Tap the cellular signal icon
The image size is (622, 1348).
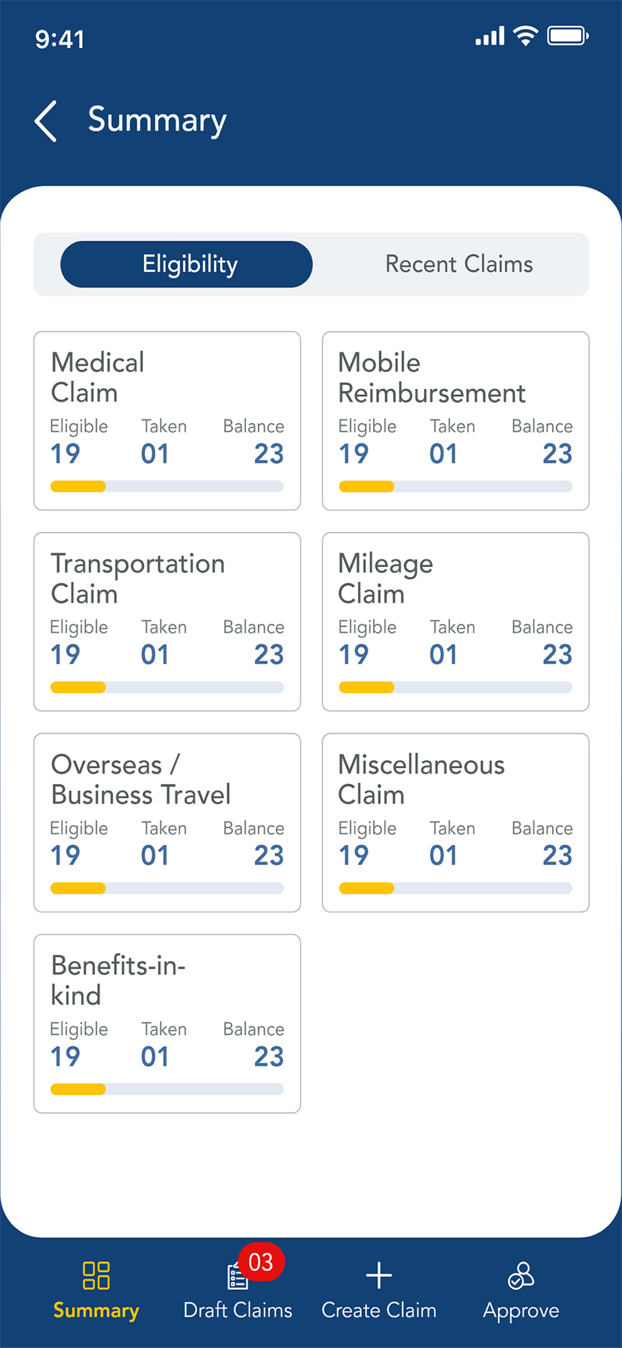tap(489, 36)
